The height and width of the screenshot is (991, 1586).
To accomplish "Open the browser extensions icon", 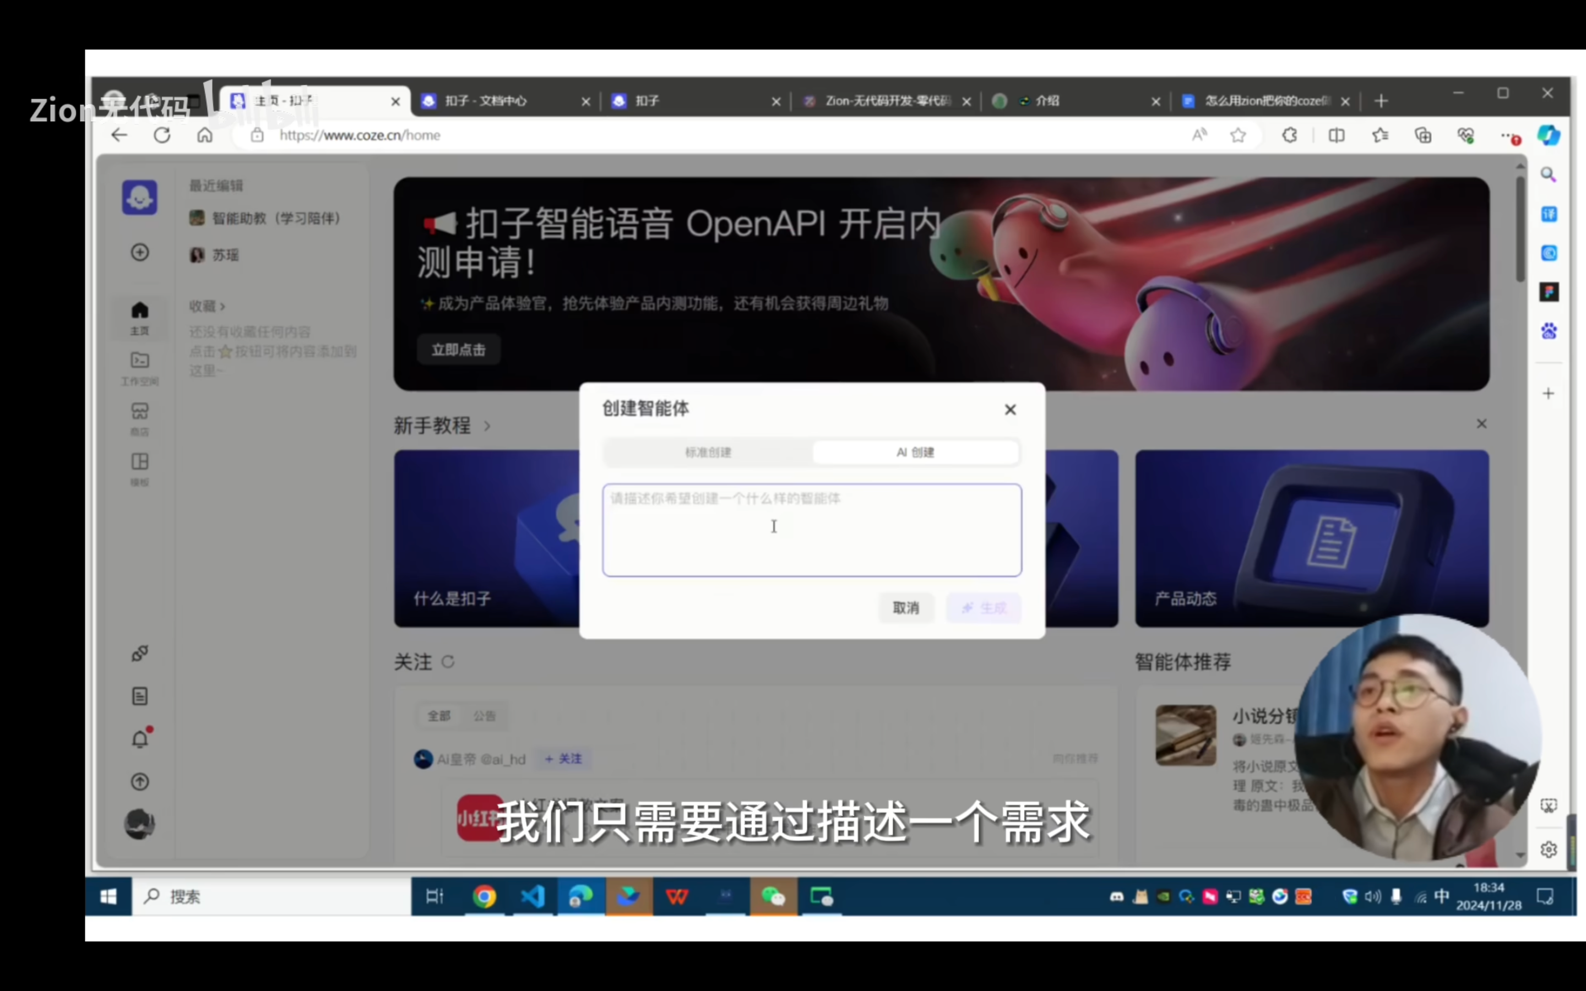I will coord(1290,135).
